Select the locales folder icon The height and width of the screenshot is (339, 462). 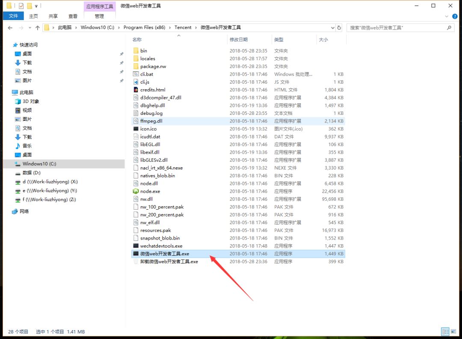coord(136,58)
